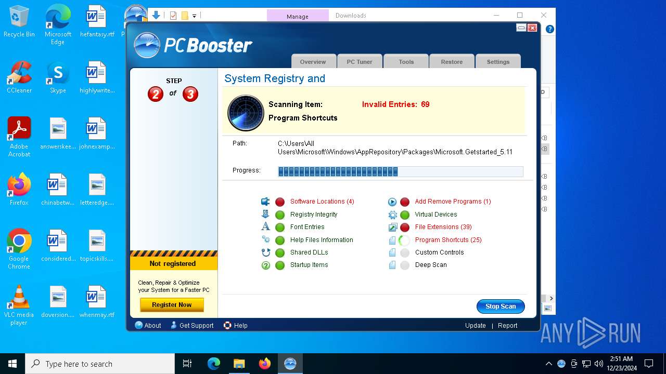Click the Startup Items icon
Image resolution: width=666 pixels, height=374 pixels.
pos(265,265)
